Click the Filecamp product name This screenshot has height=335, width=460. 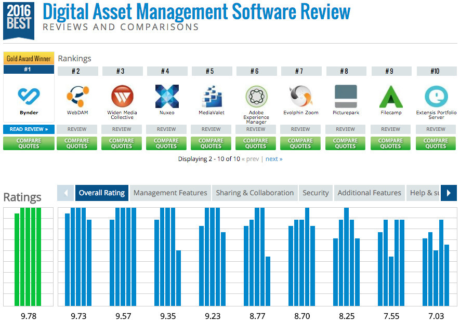coord(391,113)
